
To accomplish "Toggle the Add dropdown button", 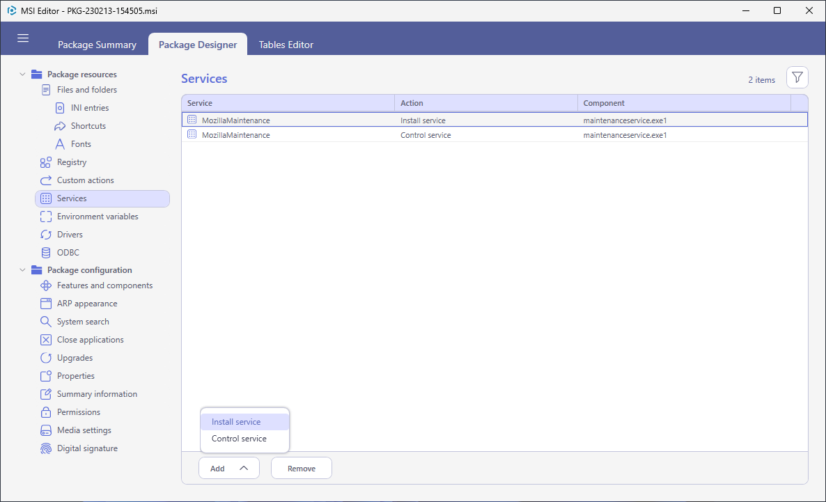I will 228,469.
